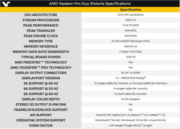180x129 pixels.
Task: Select the DirectX 12, OpenGL 4.5 API value
Action: pos(130,115)
